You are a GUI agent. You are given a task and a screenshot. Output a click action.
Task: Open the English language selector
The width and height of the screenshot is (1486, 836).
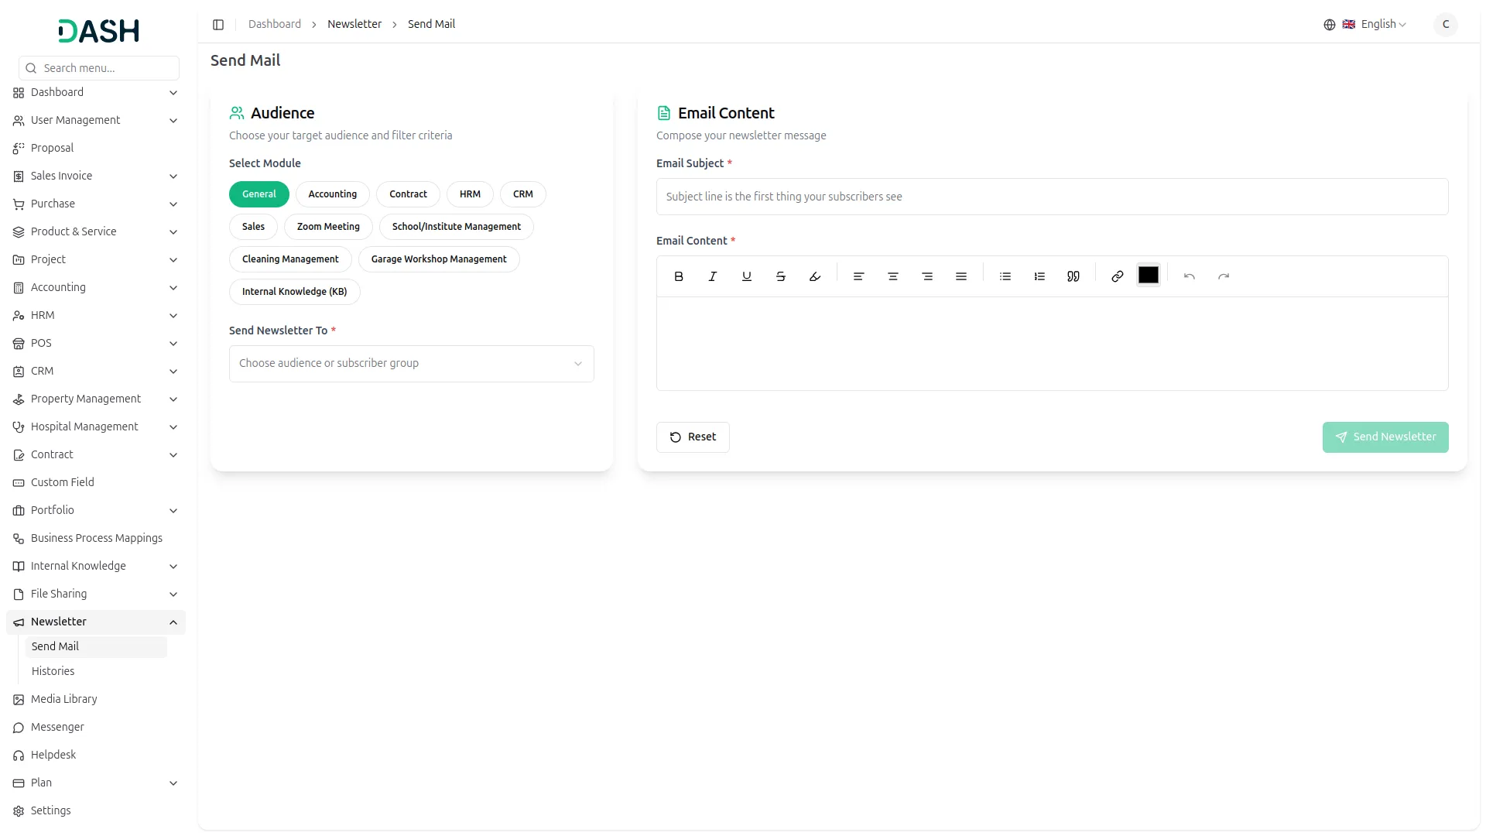click(x=1374, y=25)
